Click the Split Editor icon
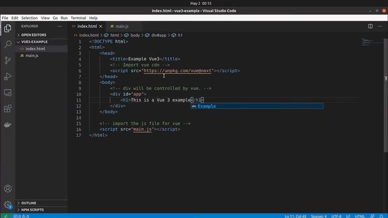The width and height of the screenshot is (388, 218). (x=370, y=26)
